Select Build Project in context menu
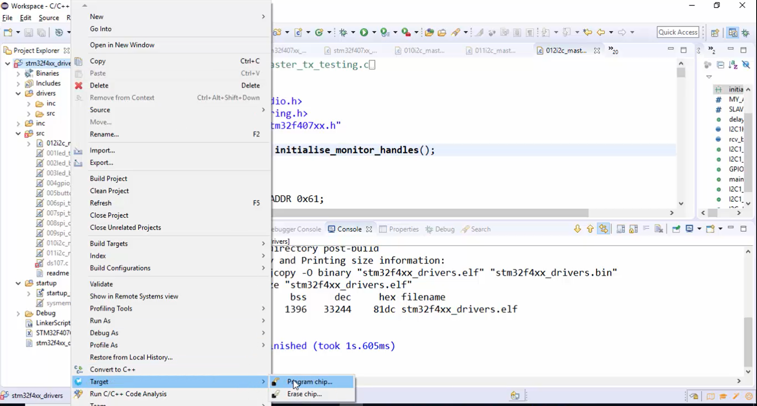Screen dimensions: 757x406 [171, 178]
